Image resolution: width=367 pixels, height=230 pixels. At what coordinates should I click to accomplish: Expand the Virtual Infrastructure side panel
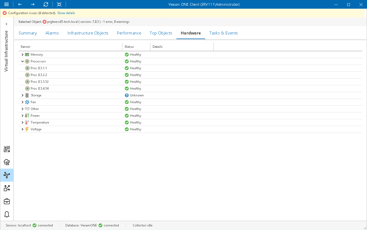click(7, 24)
